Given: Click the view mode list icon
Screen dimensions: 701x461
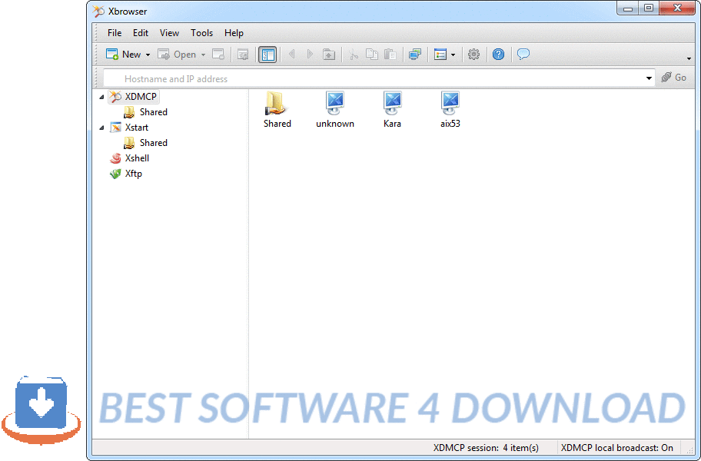Looking at the screenshot, I should 440,55.
